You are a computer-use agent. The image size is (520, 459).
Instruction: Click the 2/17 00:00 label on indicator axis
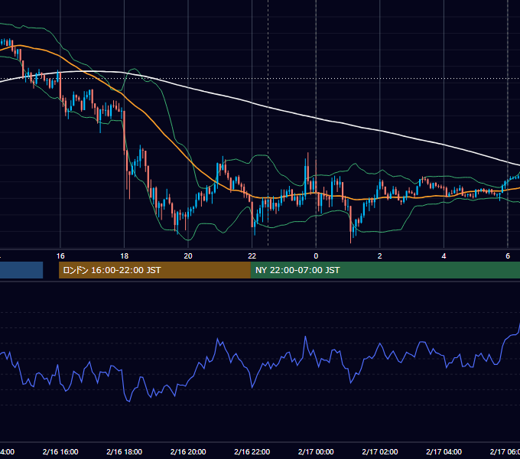(316, 452)
